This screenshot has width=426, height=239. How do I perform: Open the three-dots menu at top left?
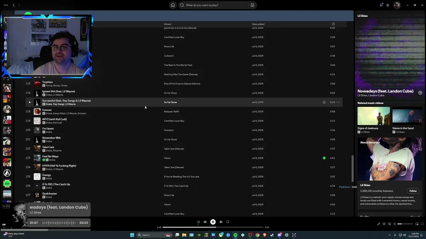pyautogui.click(x=6, y=5)
